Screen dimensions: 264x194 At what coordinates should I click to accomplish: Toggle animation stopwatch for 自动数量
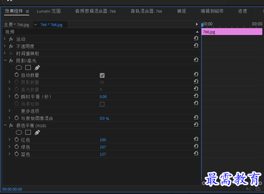coord(17,75)
